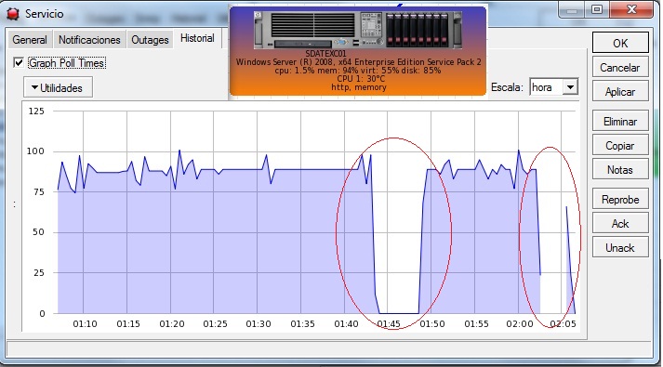Switch to the Notificaciones tab
The width and height of the screenshot is (663, 367).
[x=89, y=40]
